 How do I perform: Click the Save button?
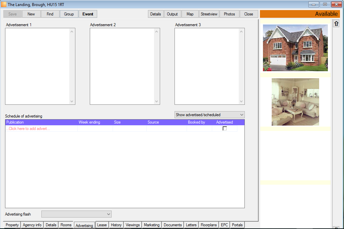[x=12, y=14]
